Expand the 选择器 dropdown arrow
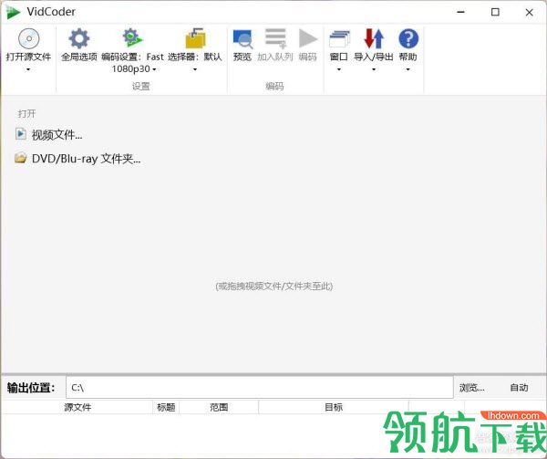 [195, 69]
